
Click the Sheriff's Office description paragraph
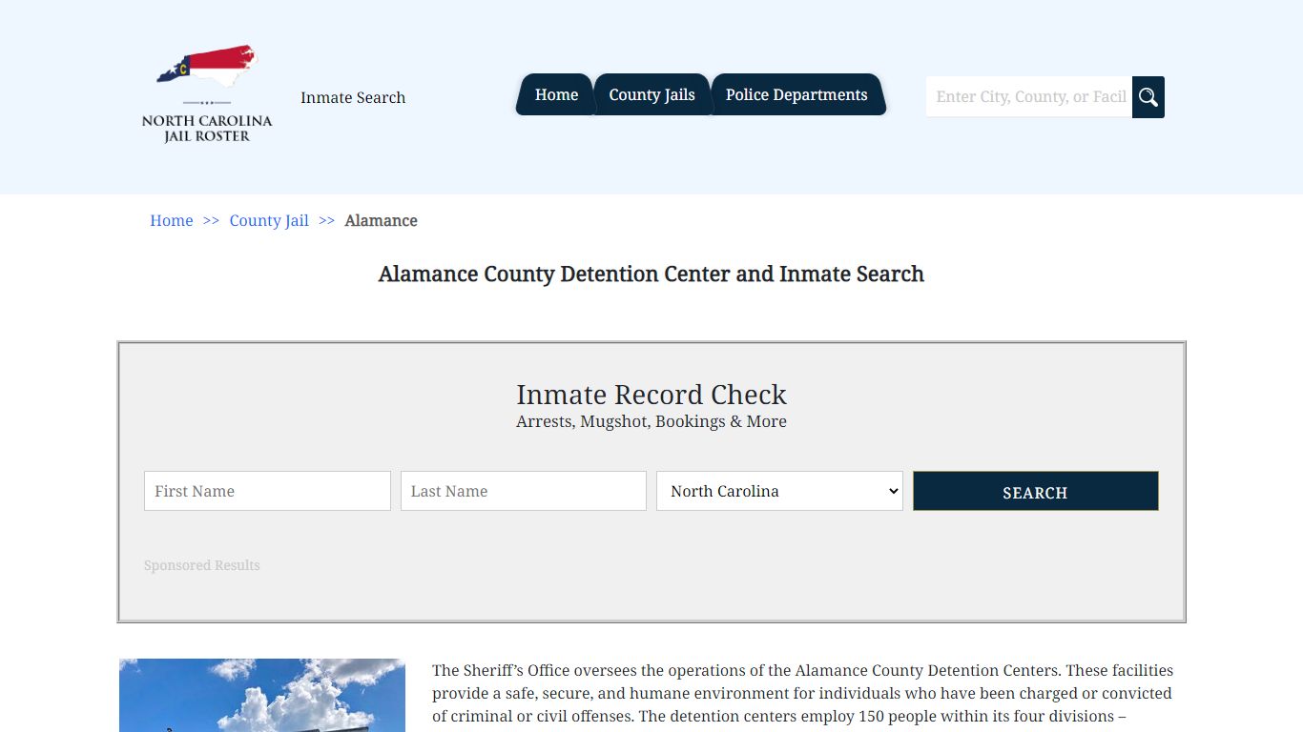(803, 694)
